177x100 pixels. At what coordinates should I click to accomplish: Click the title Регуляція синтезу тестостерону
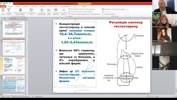pyautogui.click(x=126, y=24)
